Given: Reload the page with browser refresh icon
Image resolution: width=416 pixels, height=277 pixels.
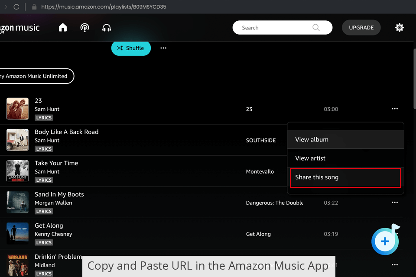Looking at the screenshot, I should (x=16, y=7).
